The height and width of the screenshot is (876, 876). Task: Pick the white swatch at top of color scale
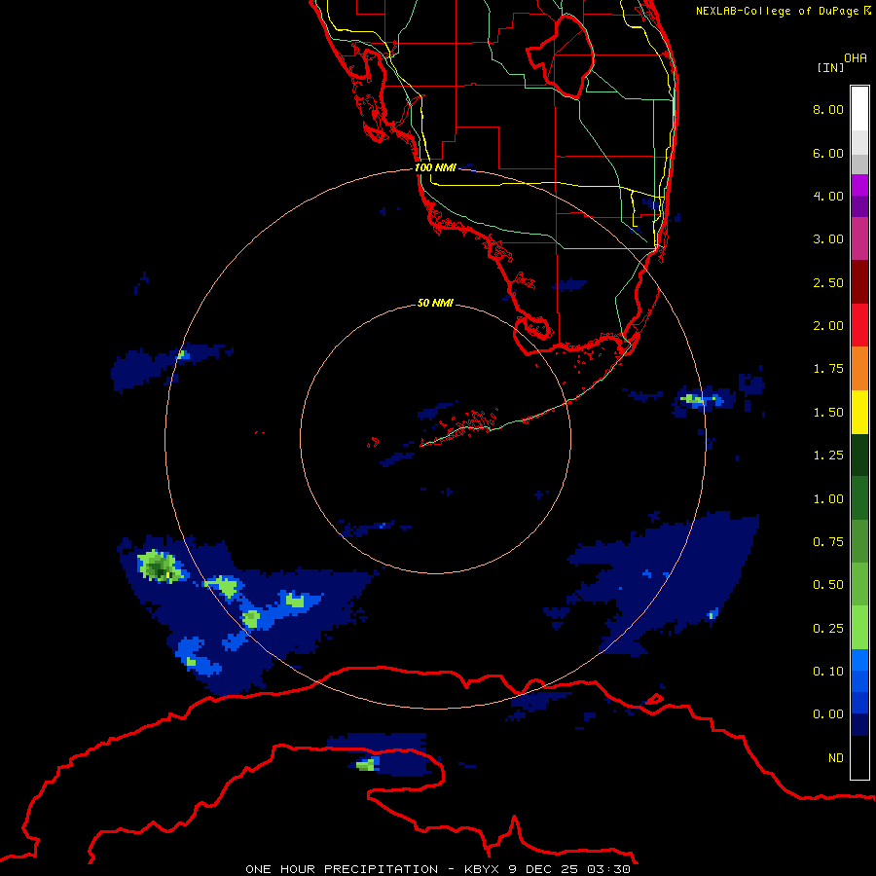pos(859,109)
